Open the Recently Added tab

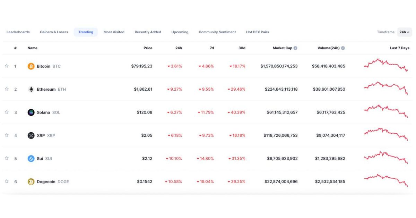tap(148, 32)
